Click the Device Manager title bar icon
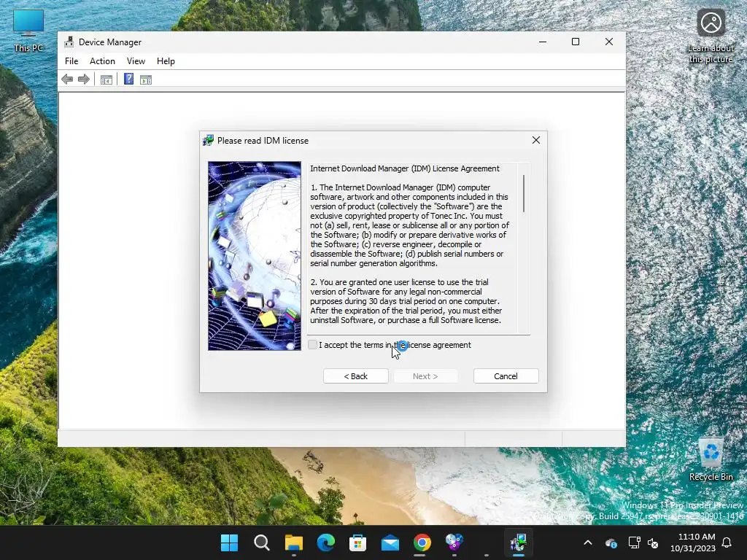Viewport: 747px width, 560px height. pyautogui.click(x=69, y=42)
